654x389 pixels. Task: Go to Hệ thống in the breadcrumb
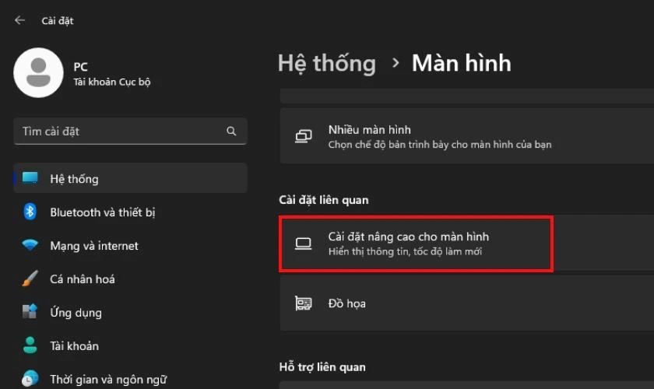(327, 64)
